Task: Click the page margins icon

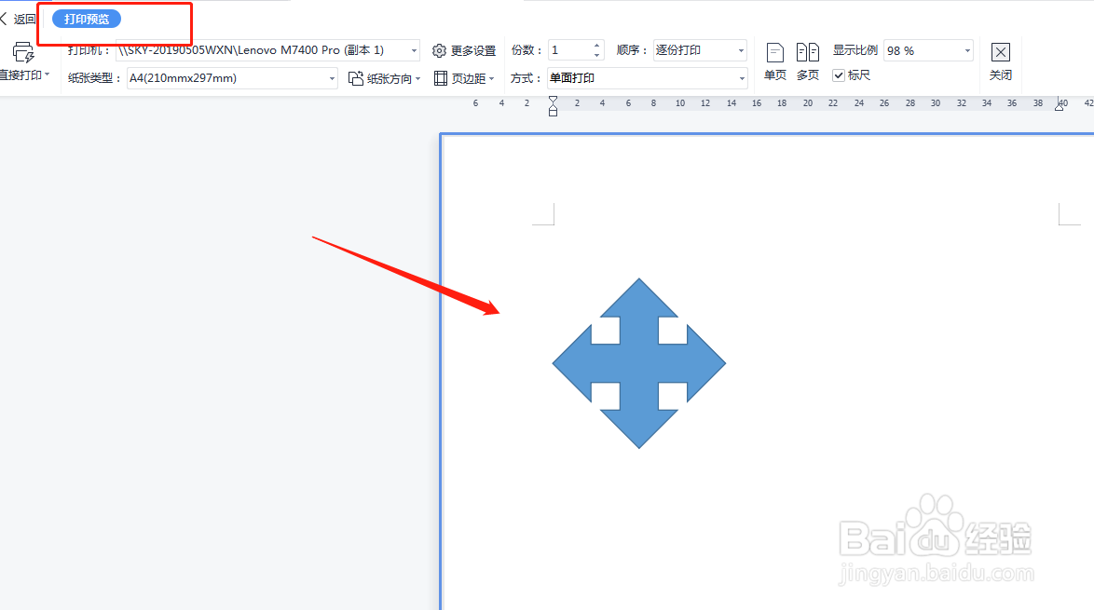Action: coord(440,79)
